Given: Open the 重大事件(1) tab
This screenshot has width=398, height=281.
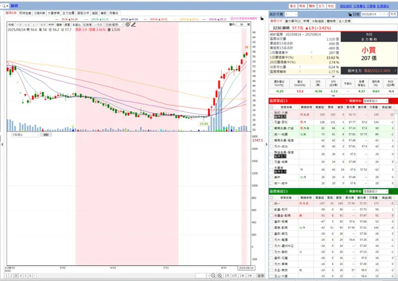Looking at the screenshot, I should tap(293, 21).
